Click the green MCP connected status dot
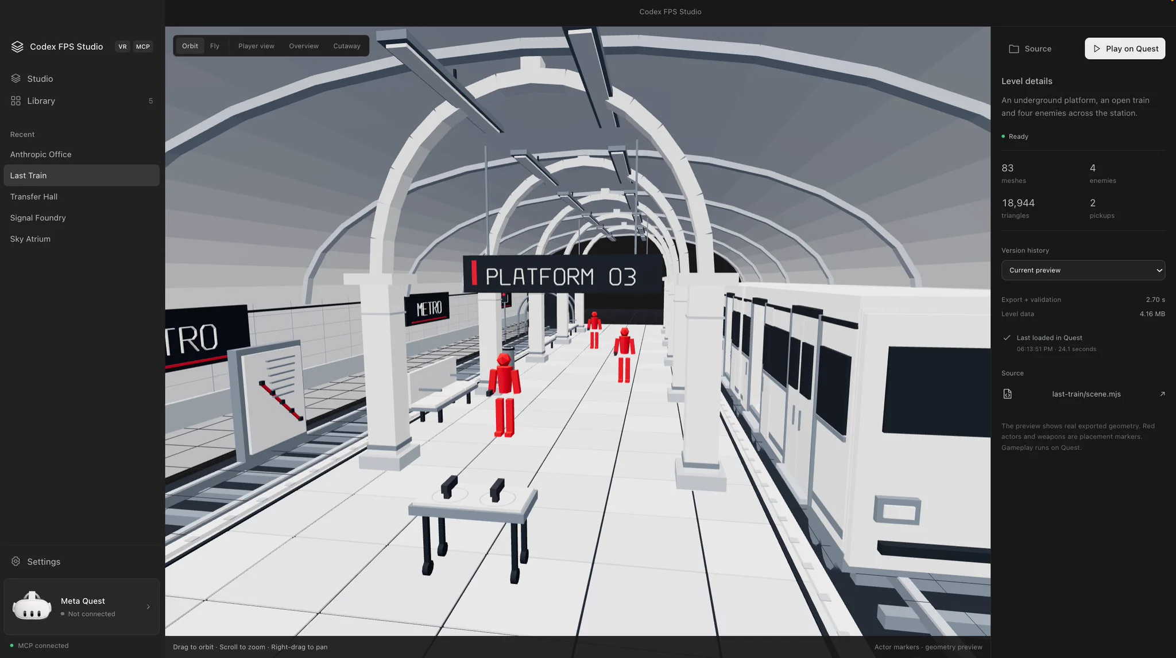 [x=11, y=645]
